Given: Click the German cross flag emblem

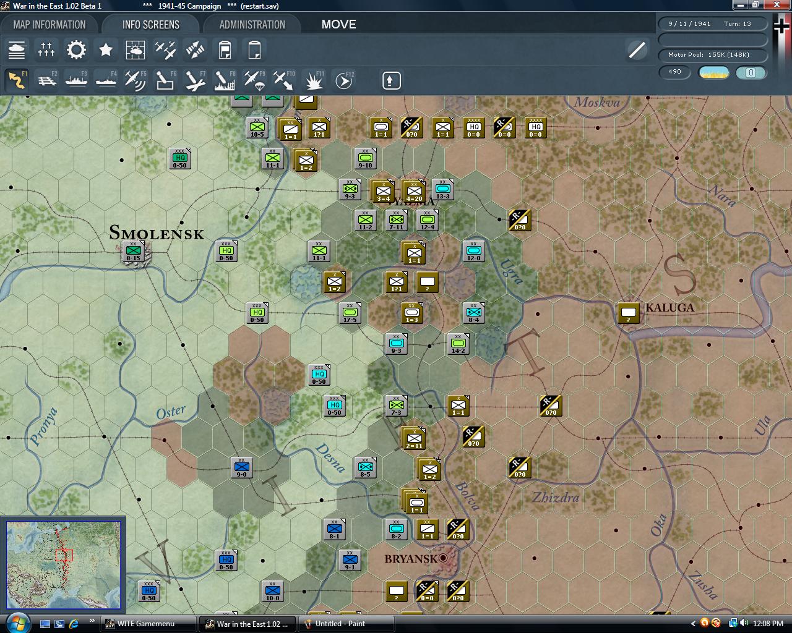Looking at the screenshot, I should 781,27.
